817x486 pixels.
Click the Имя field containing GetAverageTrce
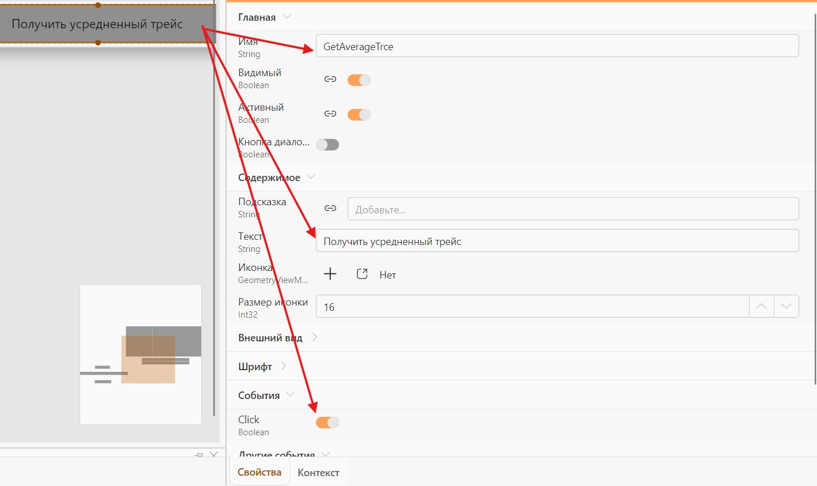pos(557,46)
